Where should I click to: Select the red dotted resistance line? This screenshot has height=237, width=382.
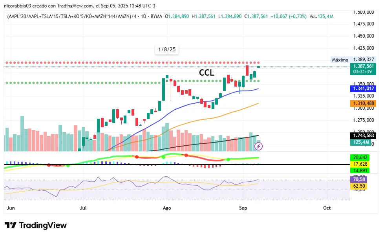[118, 63]
